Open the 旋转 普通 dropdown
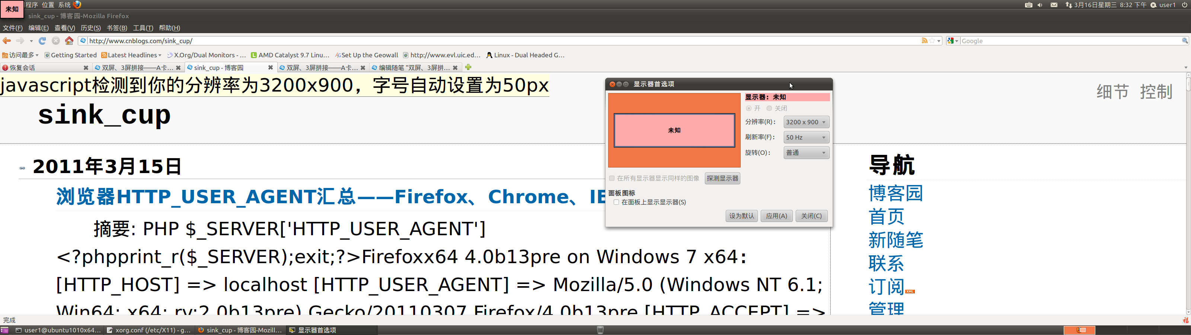The image size is (1191, 335). click(806, 153)
